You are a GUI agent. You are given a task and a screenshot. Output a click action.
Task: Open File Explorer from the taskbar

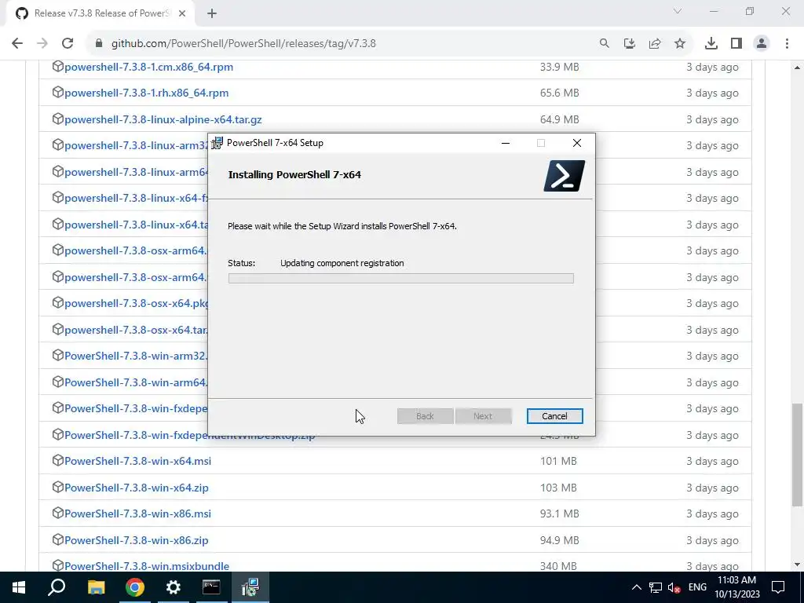(x=96, y=587)
